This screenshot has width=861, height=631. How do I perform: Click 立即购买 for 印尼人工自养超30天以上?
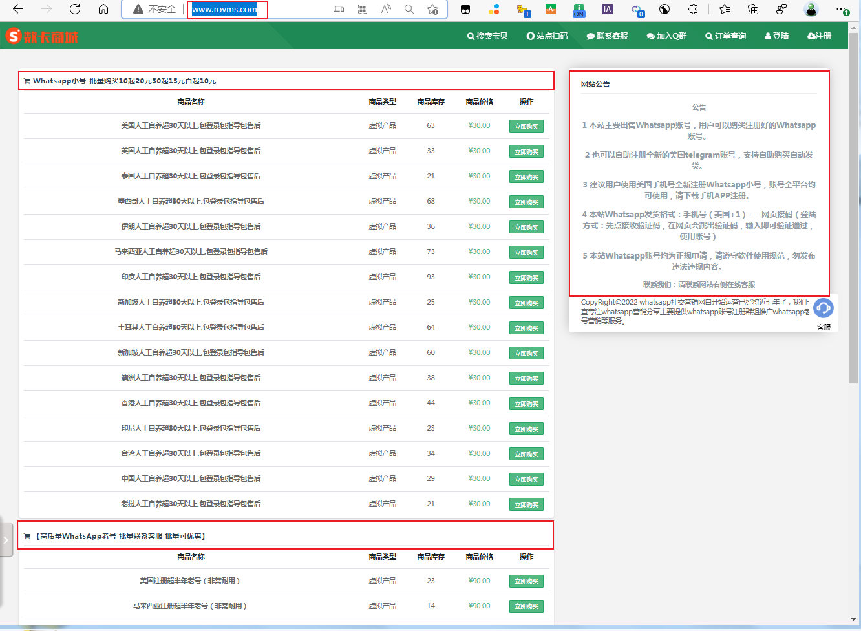tap(526, 429)
